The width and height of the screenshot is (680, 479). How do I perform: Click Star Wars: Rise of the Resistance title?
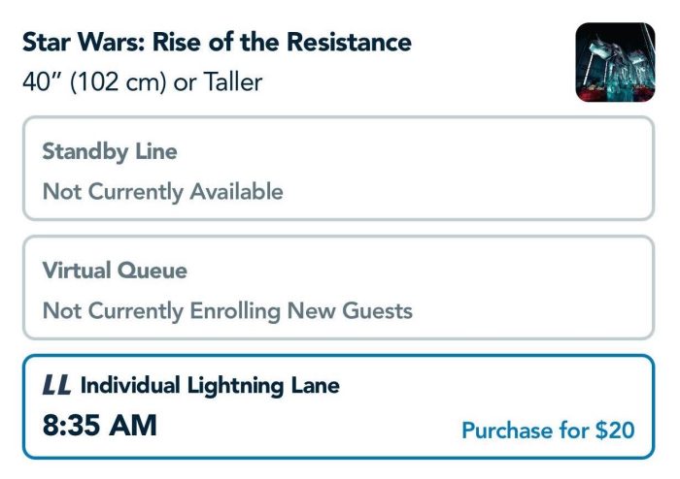pyautogui.click(x=217, y=42)
